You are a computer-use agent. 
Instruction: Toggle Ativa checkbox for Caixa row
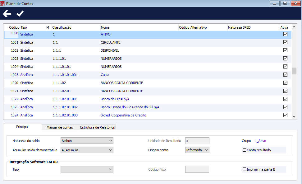click(285, 75)
